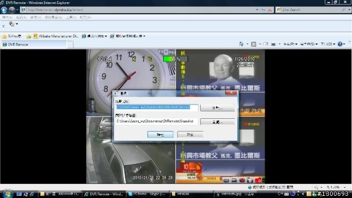Open the Help menu in menu bar
The height and width of the screenshot is (198, 352).
click(x=86, y=18)
